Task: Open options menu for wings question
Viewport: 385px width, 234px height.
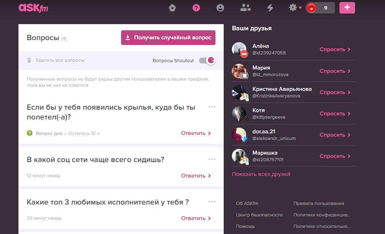Action: pos(212,107)
